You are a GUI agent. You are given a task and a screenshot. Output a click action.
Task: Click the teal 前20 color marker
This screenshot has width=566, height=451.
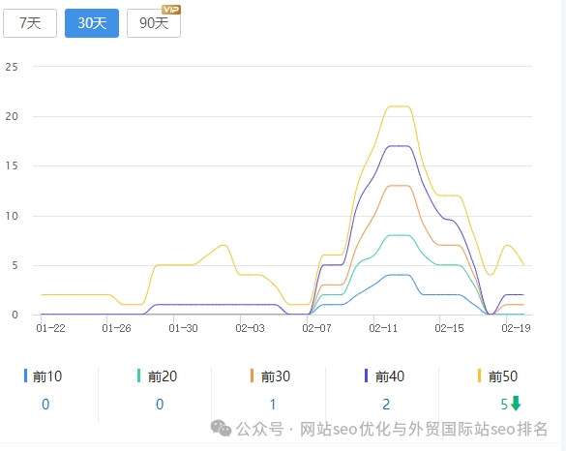click(x=138, y=376)
